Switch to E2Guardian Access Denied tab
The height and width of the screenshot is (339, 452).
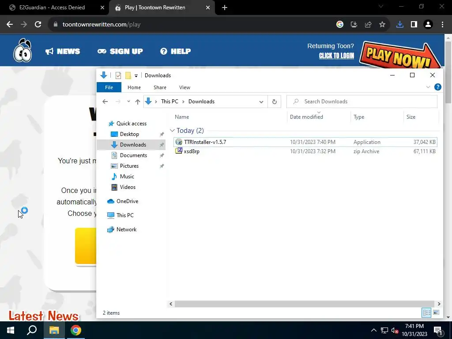pyautogui.click(x=52, y=8)
